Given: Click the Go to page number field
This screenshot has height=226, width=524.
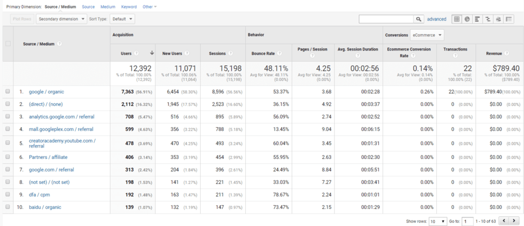Looking at the screenshot, I should click(467, 221).
